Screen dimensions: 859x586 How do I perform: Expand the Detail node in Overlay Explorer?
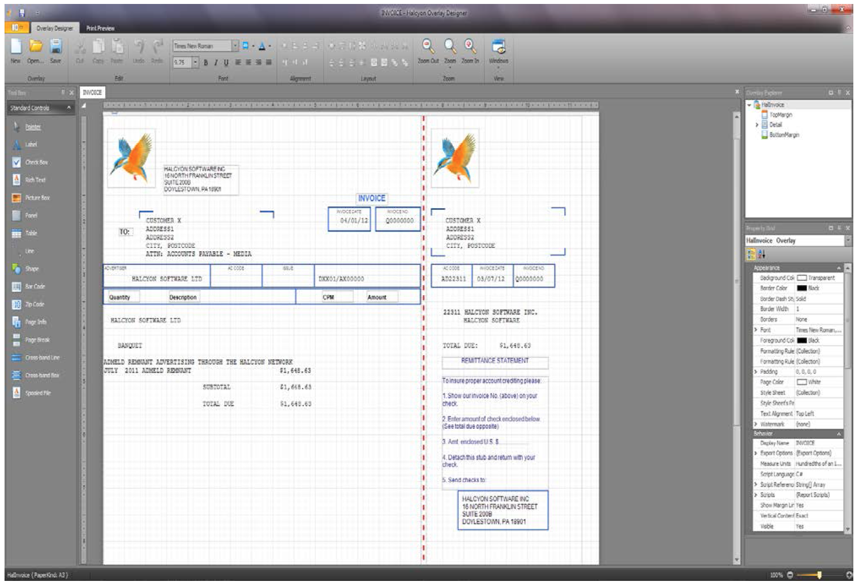tap(757, 125)
